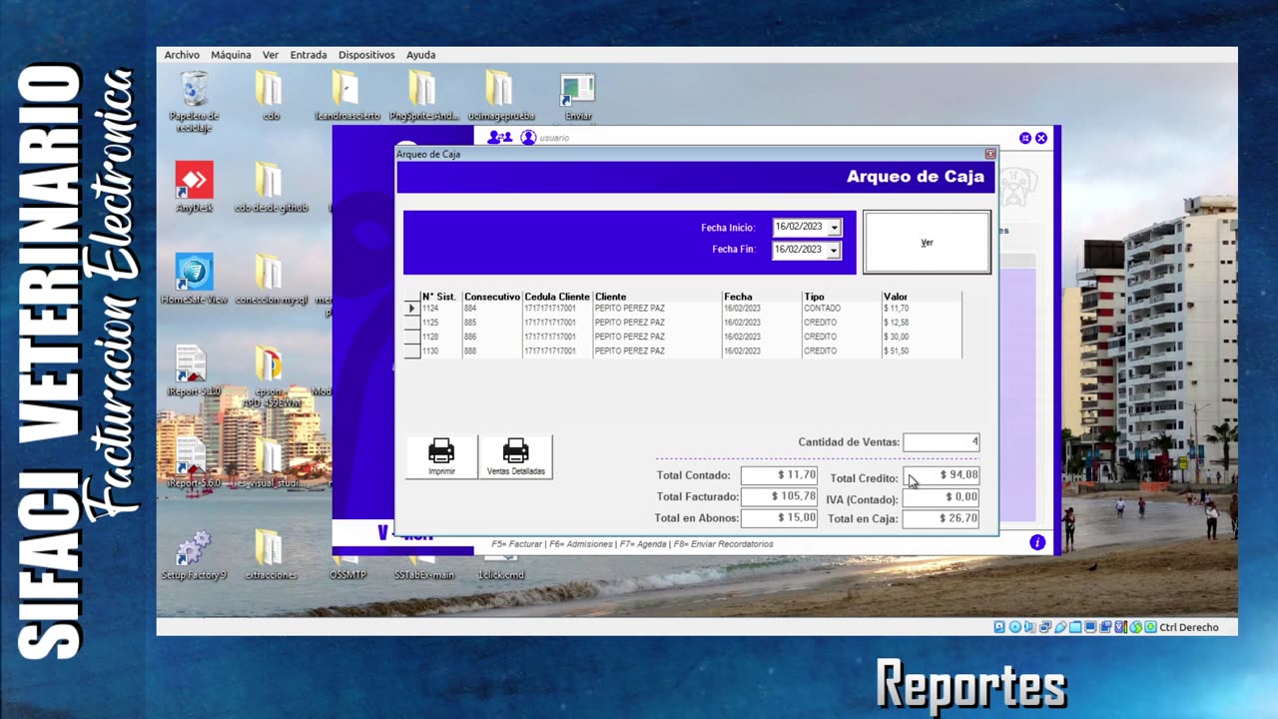Click the fullscreen icon on main window header
Viewport: 1278px width, 719px height.
click(1024, 138)
